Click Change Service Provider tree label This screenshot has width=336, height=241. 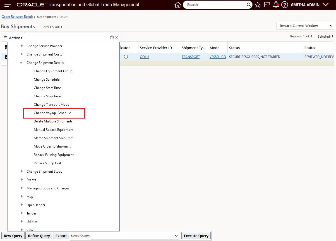[44, 46]
